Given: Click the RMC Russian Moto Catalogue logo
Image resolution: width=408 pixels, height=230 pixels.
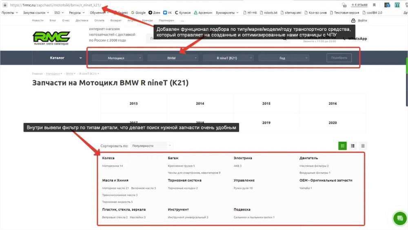Looking at the screenshot, I should click(x=51, y=38).
